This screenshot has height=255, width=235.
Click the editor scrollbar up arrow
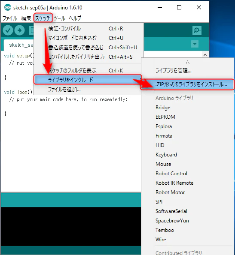click(x=205, y=55)
